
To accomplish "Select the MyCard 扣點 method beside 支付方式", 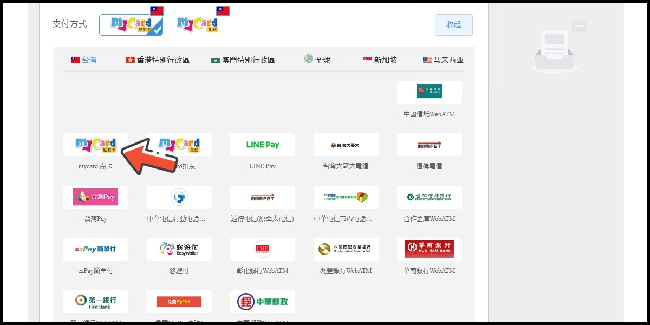I will [197, 24].
